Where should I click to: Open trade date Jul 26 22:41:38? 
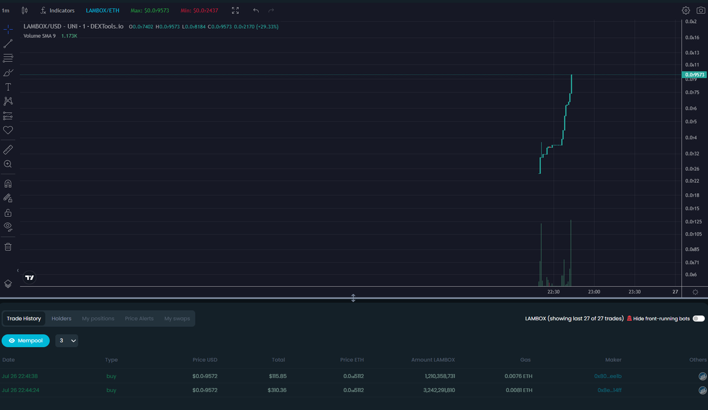click(x=20, y=376)
